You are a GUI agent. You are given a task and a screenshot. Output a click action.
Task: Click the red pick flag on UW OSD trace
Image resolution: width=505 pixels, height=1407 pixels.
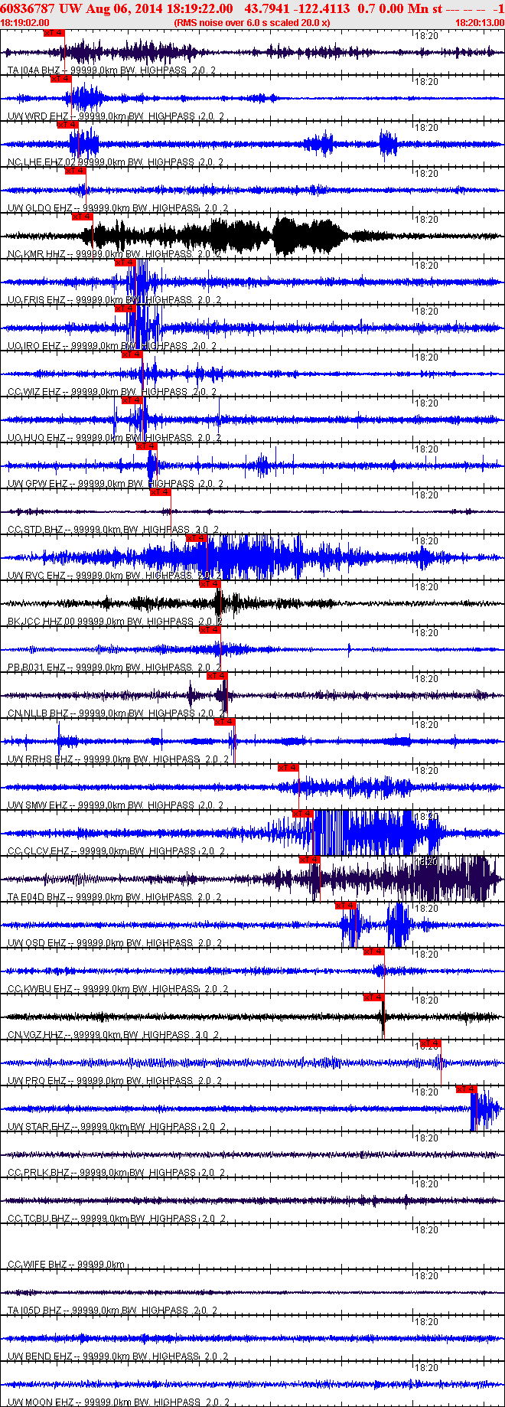pos(346,906)
